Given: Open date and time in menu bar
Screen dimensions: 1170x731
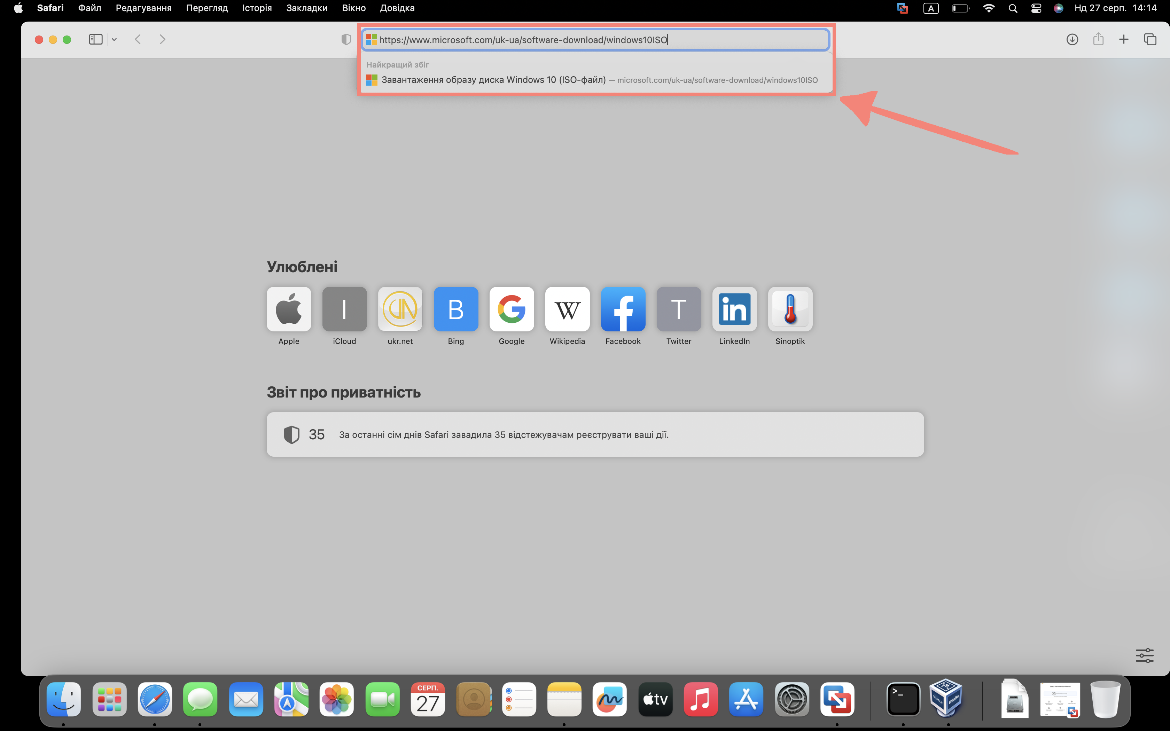Looking at the screenshot, I should pyautogui.click(x=1115, y=8).
